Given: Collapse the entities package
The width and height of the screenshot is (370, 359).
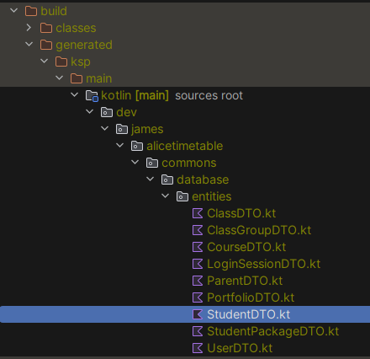Looking at the screenshot, I should click(x=166, y=196).
